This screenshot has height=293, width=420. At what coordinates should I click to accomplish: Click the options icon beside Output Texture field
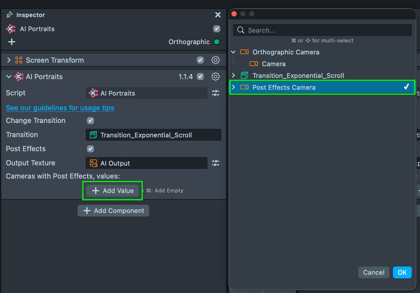[215, 163]
